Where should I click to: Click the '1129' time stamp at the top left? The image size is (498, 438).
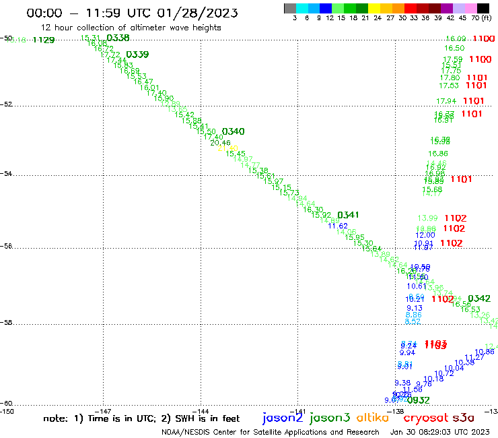click(44, 40)
